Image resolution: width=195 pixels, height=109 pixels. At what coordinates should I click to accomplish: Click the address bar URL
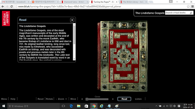tap(70, 6)
